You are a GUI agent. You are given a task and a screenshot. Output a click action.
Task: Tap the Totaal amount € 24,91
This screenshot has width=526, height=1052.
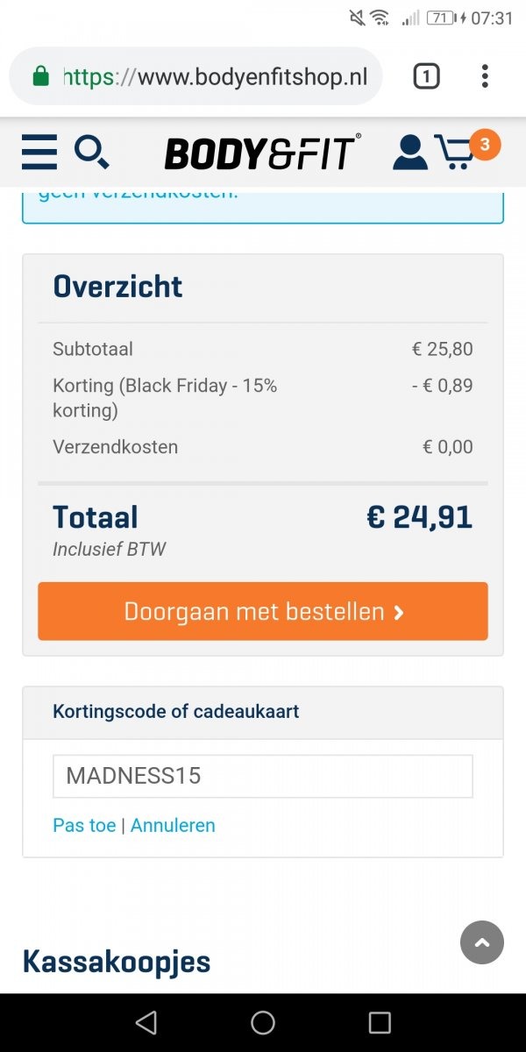[419, 517]
